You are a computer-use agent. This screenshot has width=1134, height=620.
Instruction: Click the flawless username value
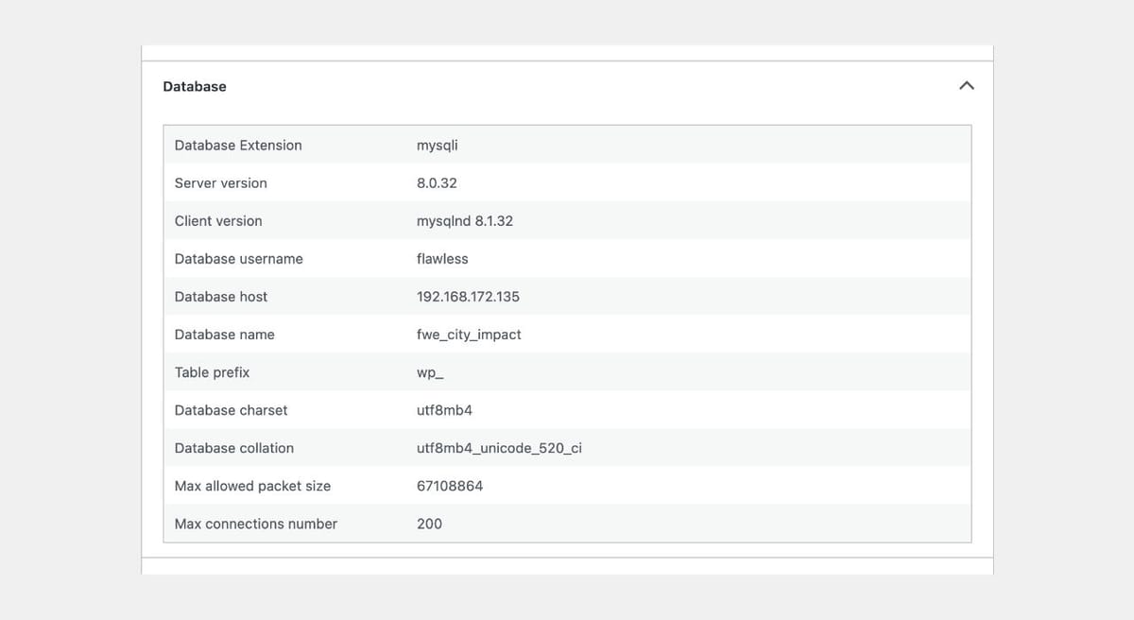(442, 258)
